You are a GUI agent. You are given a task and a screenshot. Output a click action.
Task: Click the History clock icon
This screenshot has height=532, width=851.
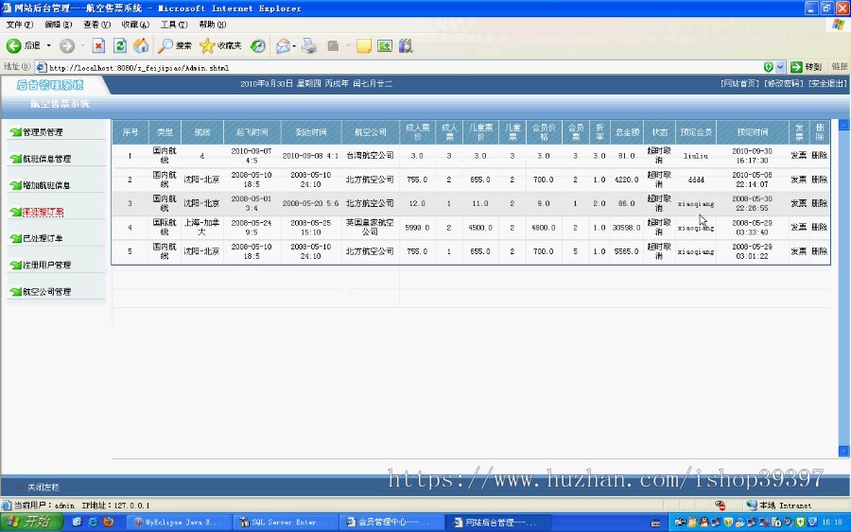[258, 46]
